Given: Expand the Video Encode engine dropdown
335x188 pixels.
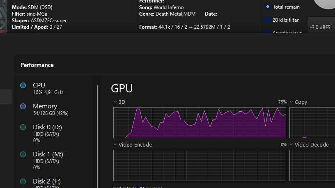Looking at the screenshot, I should pos(115,144).
